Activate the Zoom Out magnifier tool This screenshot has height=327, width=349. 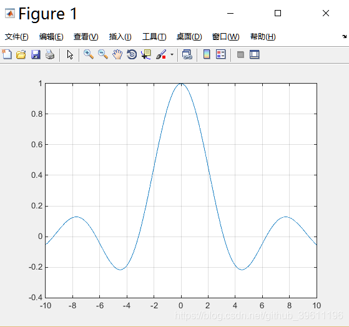point(103,54)
